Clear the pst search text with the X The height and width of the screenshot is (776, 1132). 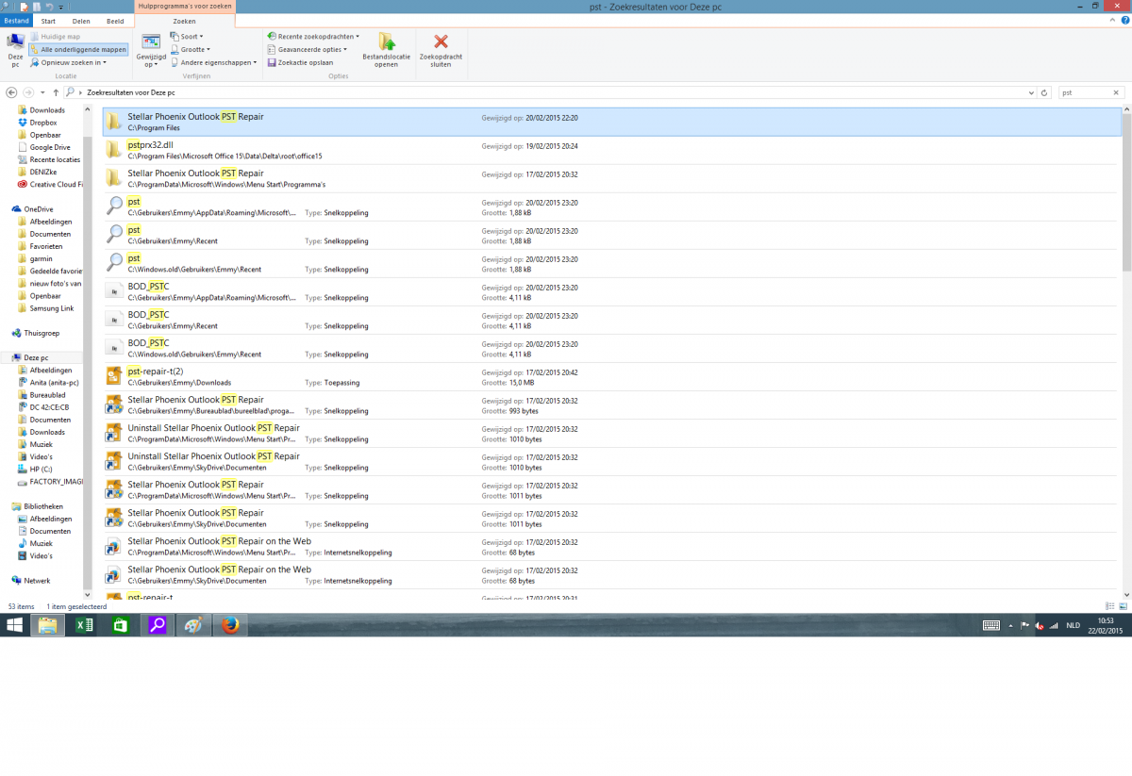click(1116, 92)
